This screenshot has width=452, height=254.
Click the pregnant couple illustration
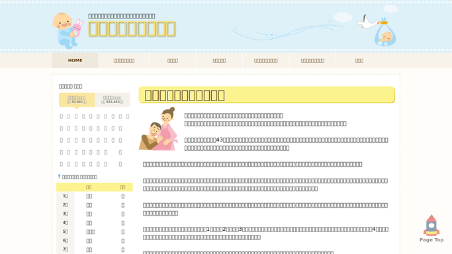(158, 129)
